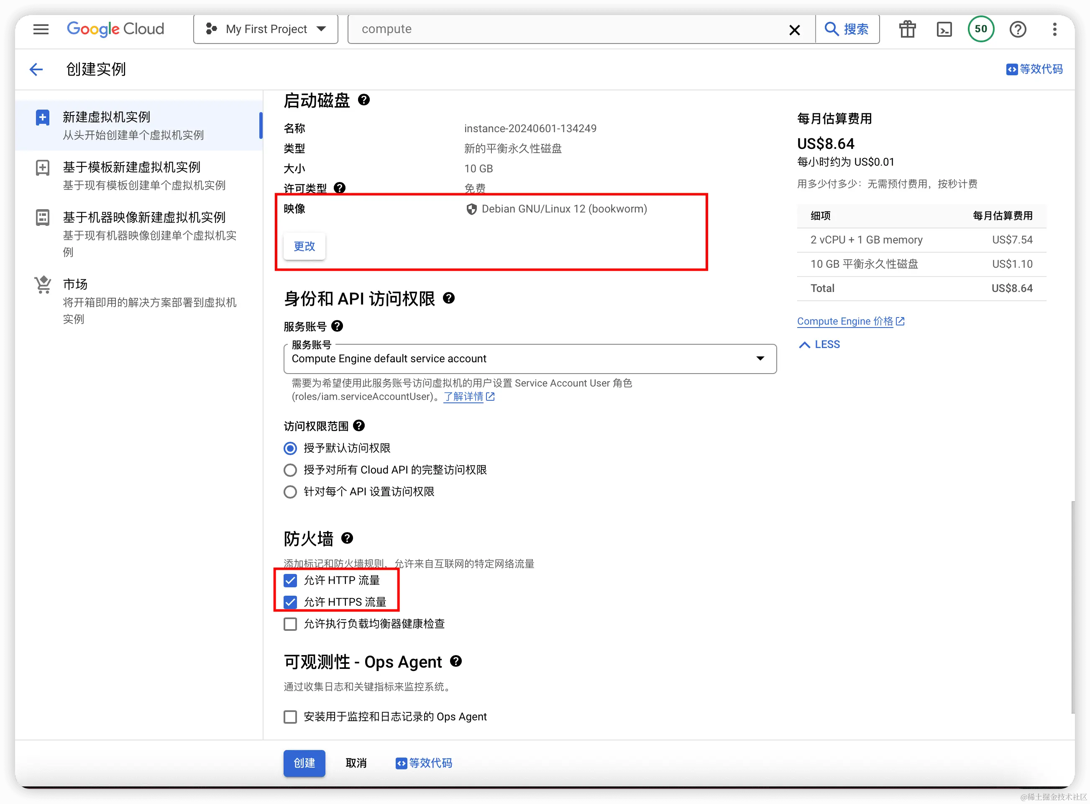Click the back arrow beside 创建实例

(x=36, y=69)
